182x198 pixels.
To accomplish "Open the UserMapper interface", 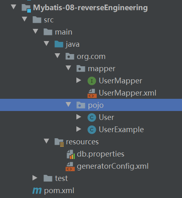I will click(121, 81).
